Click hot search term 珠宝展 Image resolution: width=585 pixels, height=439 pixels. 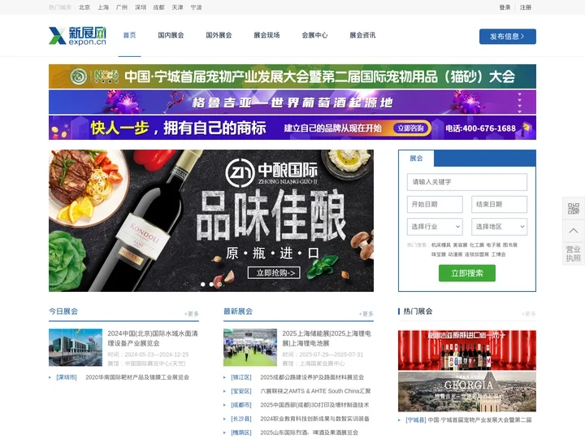pos(439,254)
